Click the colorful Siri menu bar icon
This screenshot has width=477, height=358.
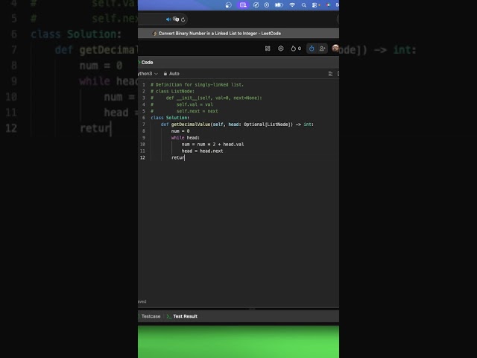(x=328, y=5)
